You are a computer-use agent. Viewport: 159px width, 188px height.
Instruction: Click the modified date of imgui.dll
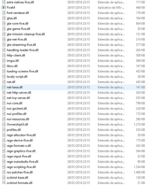(79, 61)
